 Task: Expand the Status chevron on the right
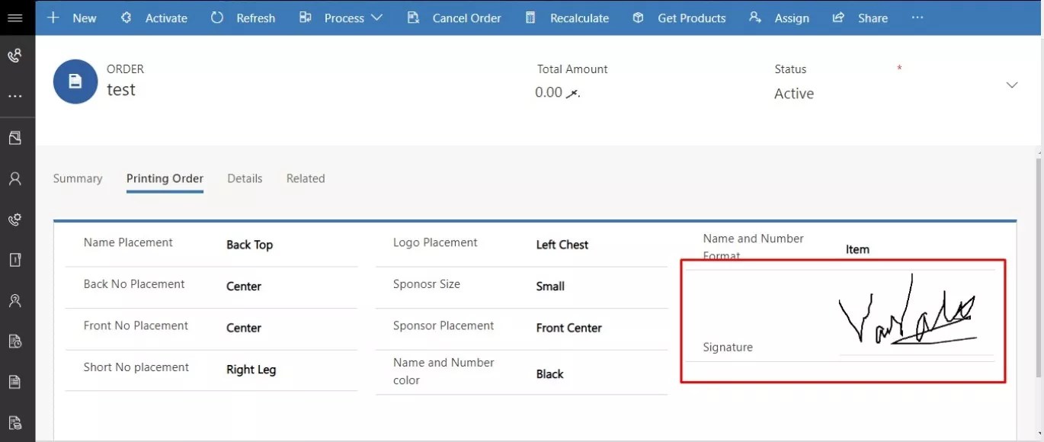1012,85
